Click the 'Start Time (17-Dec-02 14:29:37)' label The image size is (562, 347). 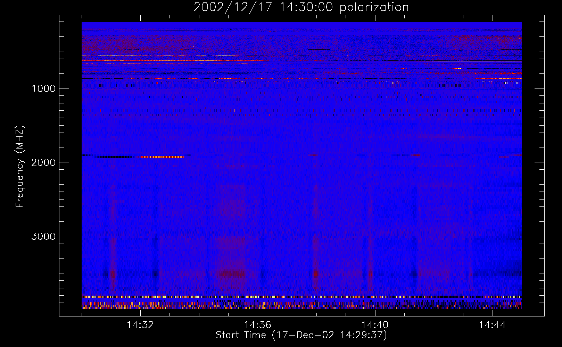point(301,335)
